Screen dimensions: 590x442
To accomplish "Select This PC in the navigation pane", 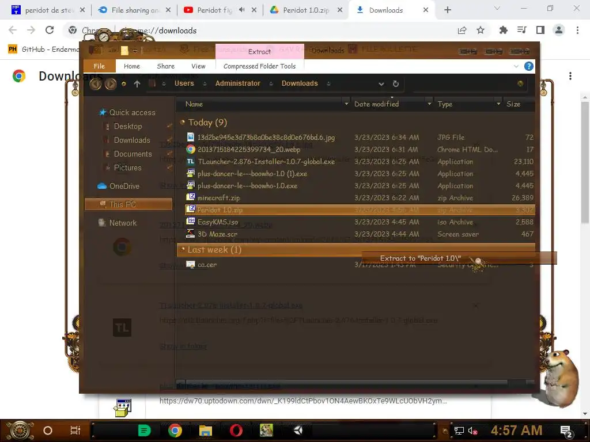I will click(x=128, y=204).
